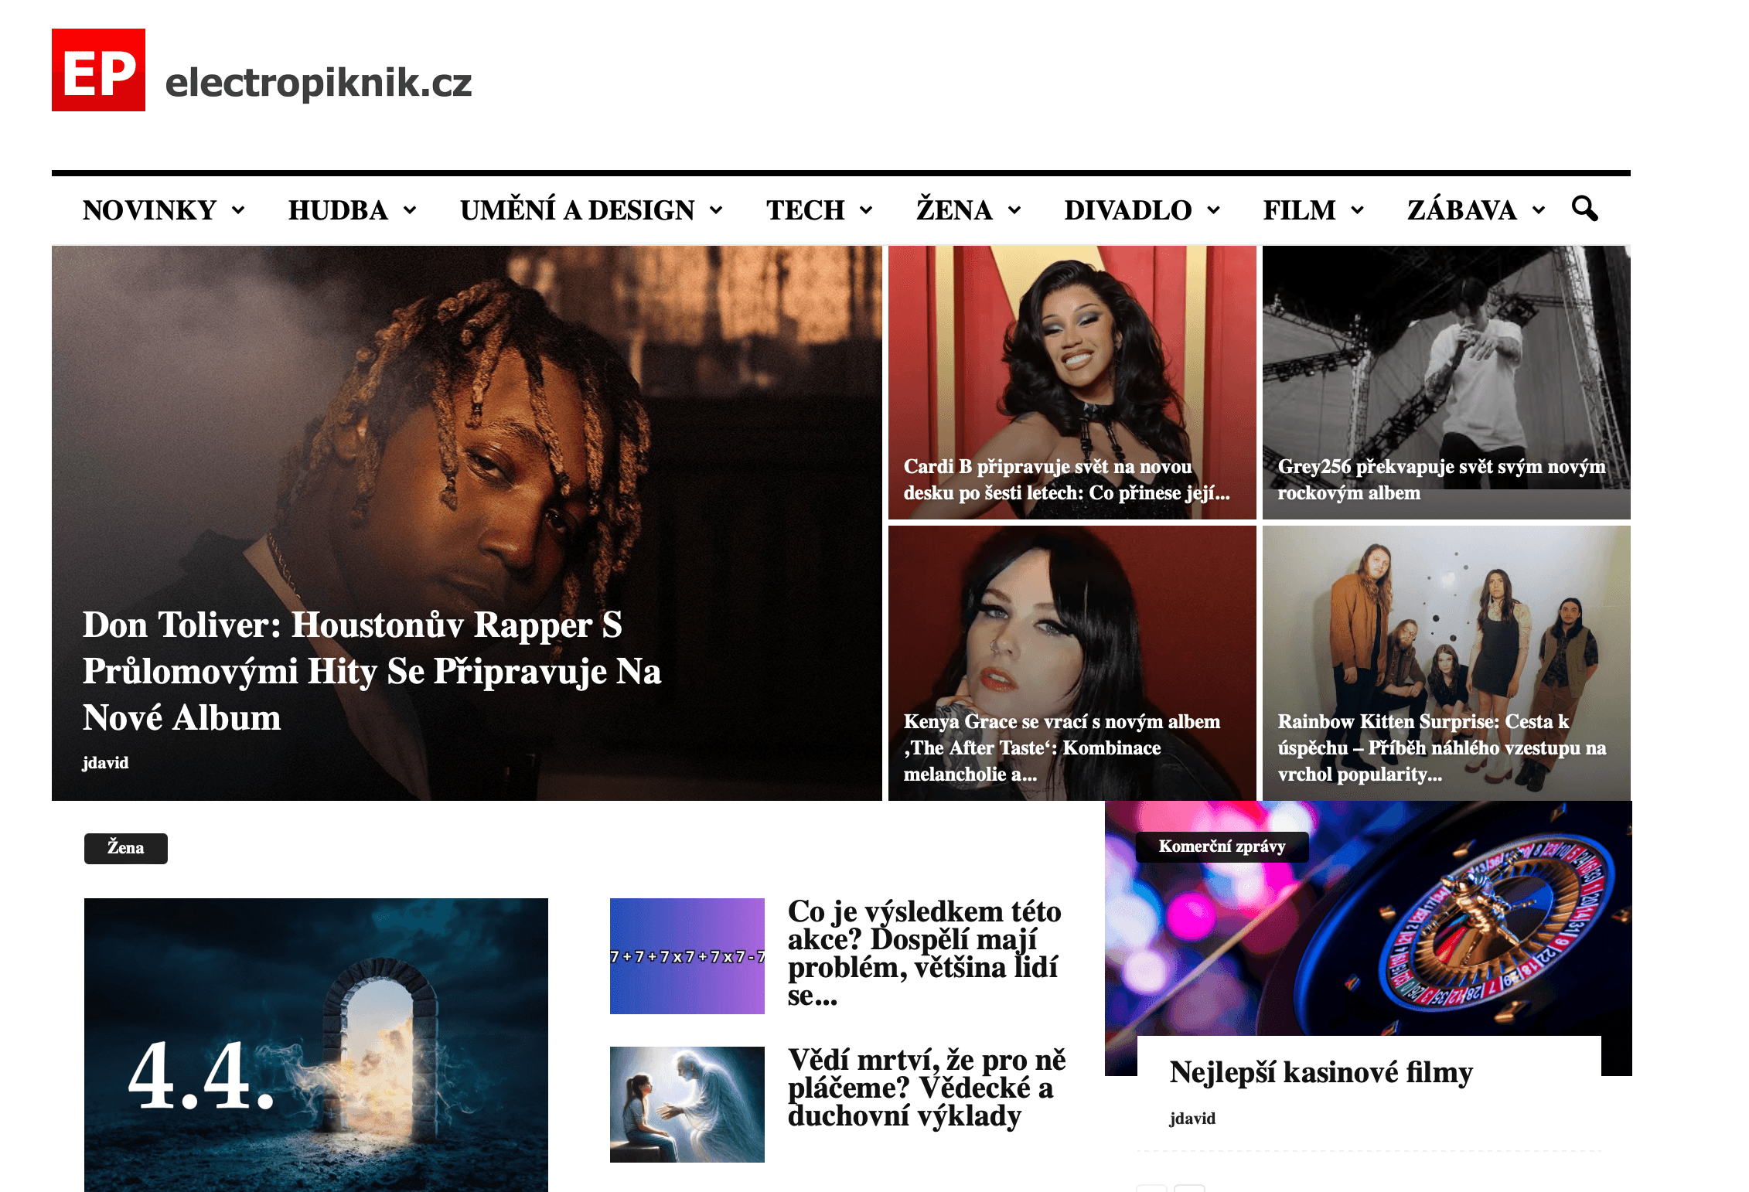Expand the NOVINKY menu chevron

[x=238, y=209]
